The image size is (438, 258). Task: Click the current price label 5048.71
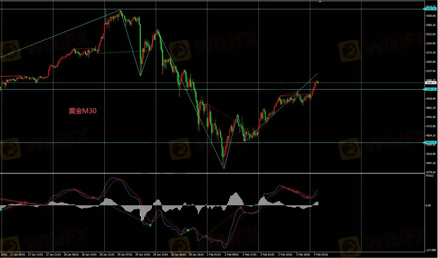[431, 83]
